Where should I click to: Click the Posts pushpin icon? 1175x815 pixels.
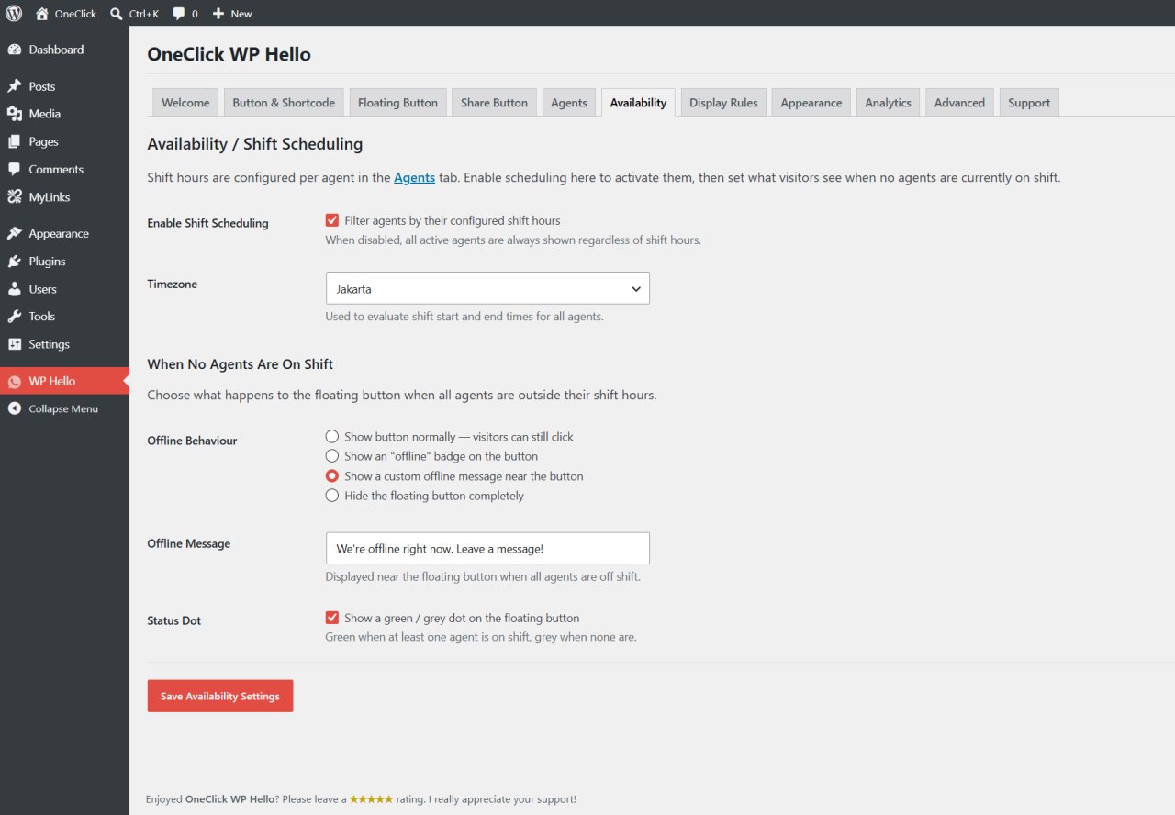coord(15,86)
